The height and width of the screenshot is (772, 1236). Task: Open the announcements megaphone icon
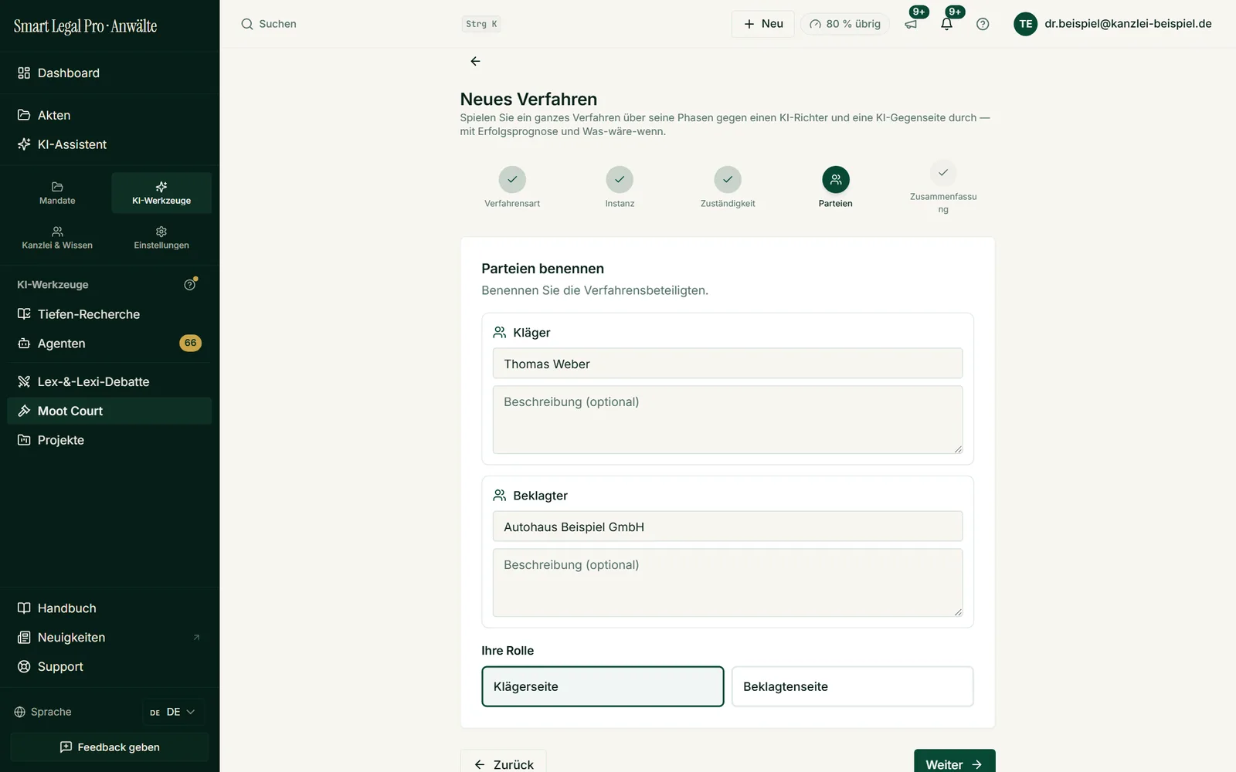pyautogui.click(x=911, y=24)
